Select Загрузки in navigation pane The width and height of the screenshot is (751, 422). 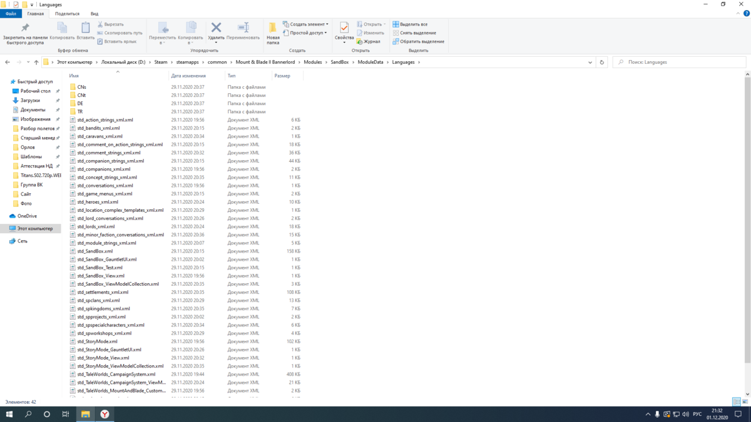pos(30,100)
